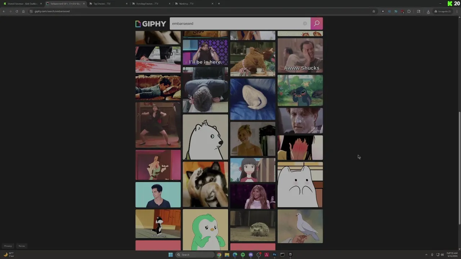
Task: Open Discord from the taskbar
Action: [x=251, y=255]
